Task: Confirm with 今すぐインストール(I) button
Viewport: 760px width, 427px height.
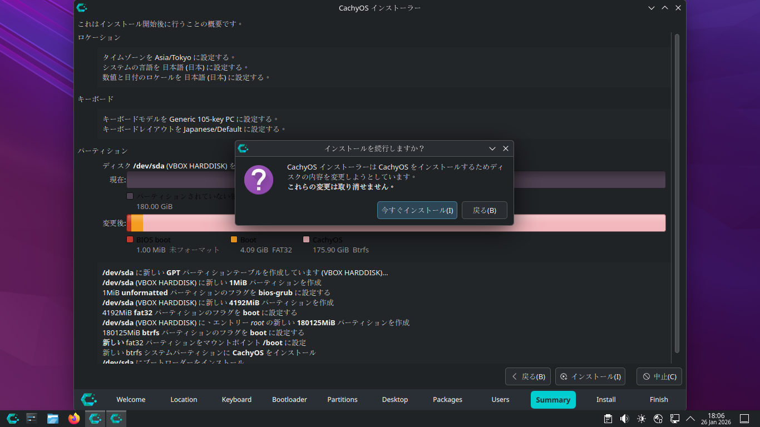Action: pos(417,210)
